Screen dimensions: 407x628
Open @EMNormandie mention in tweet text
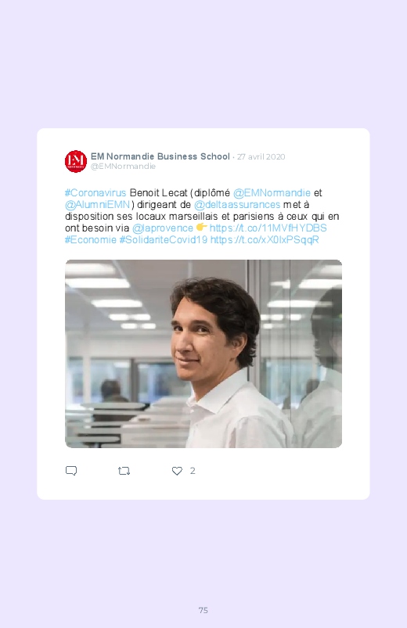(x=272, y=193)
